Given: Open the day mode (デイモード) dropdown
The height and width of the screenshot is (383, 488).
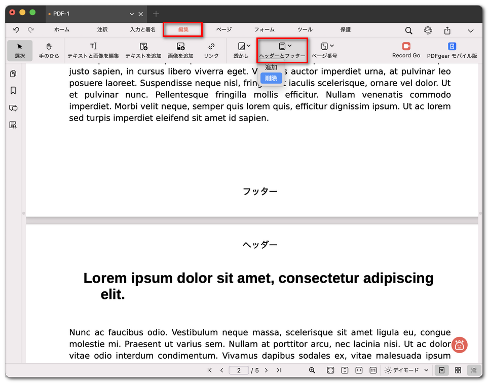Looking at the screenshot, I should (x=407, y=370).
